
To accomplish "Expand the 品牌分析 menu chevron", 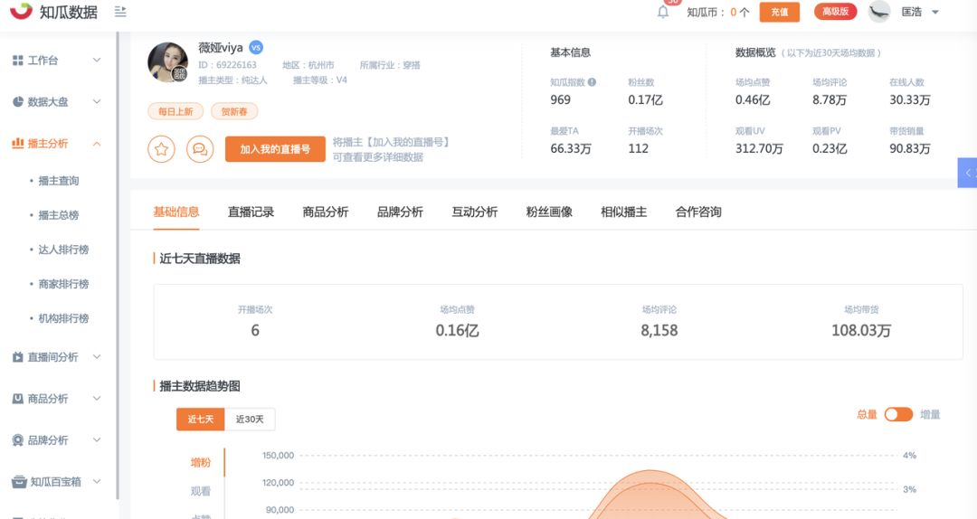I will tap(97, 439).
